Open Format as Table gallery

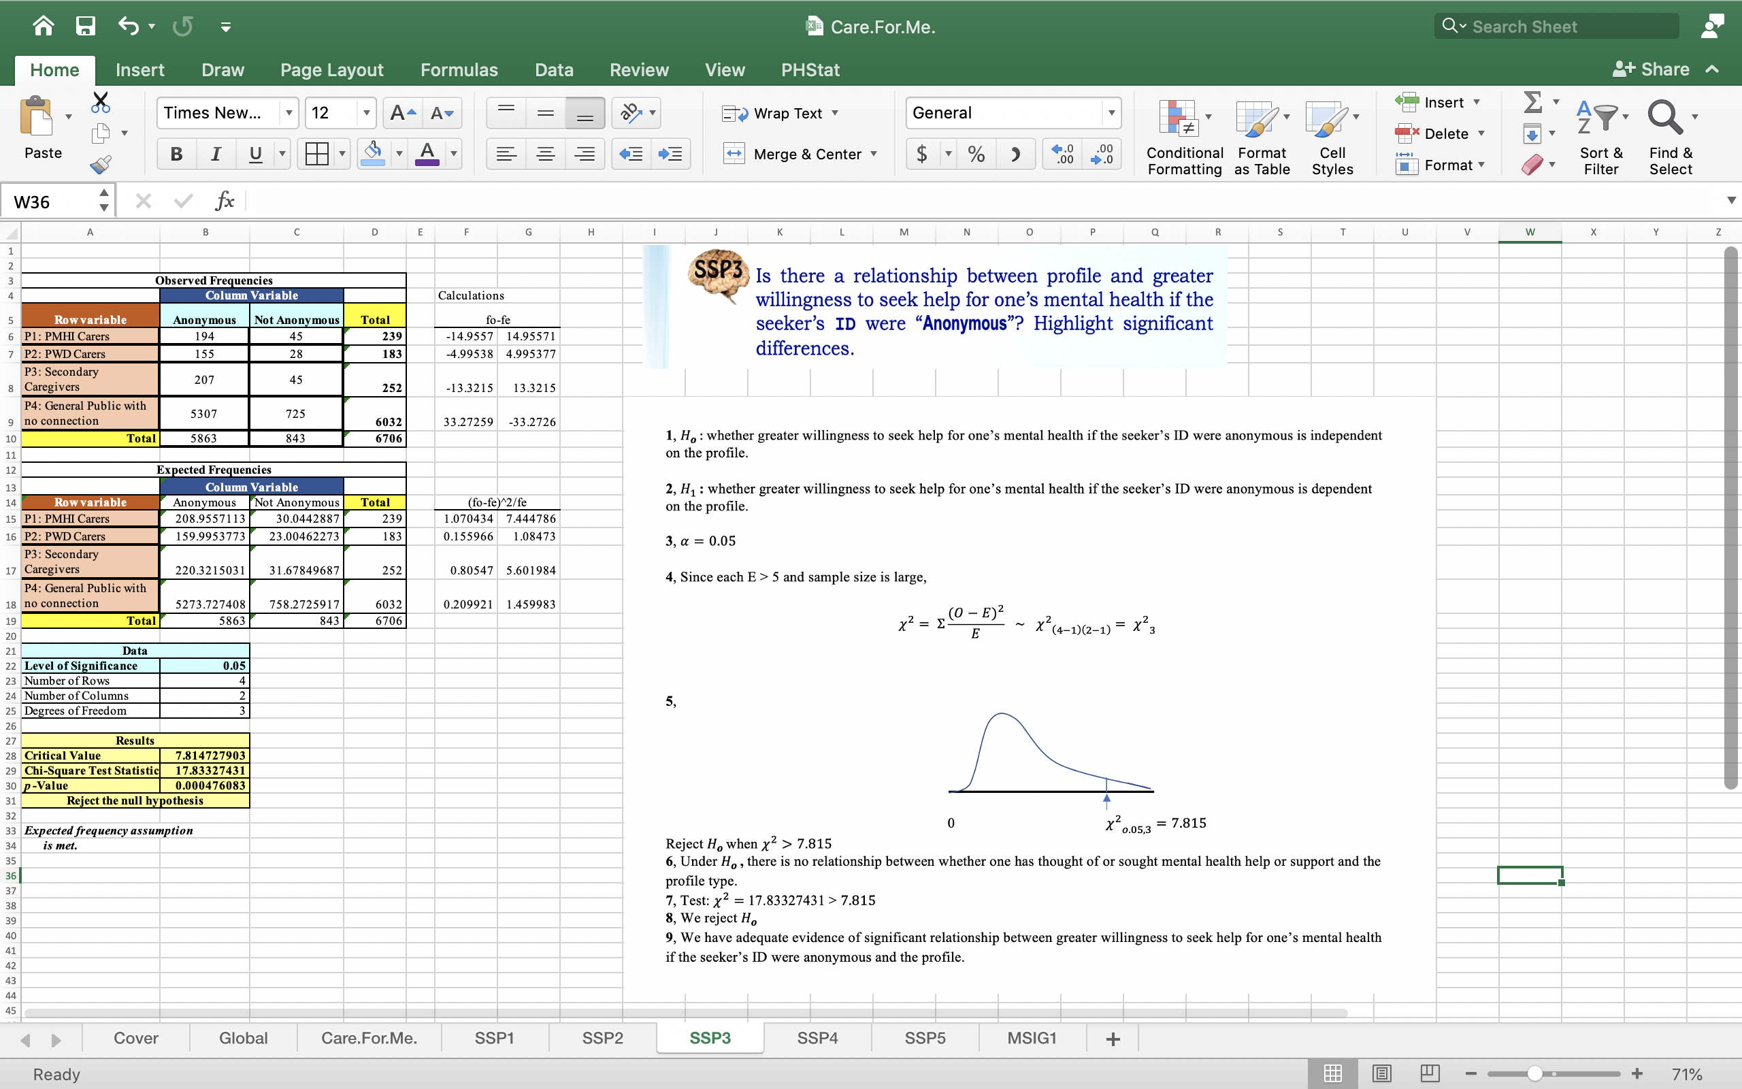1262,137
